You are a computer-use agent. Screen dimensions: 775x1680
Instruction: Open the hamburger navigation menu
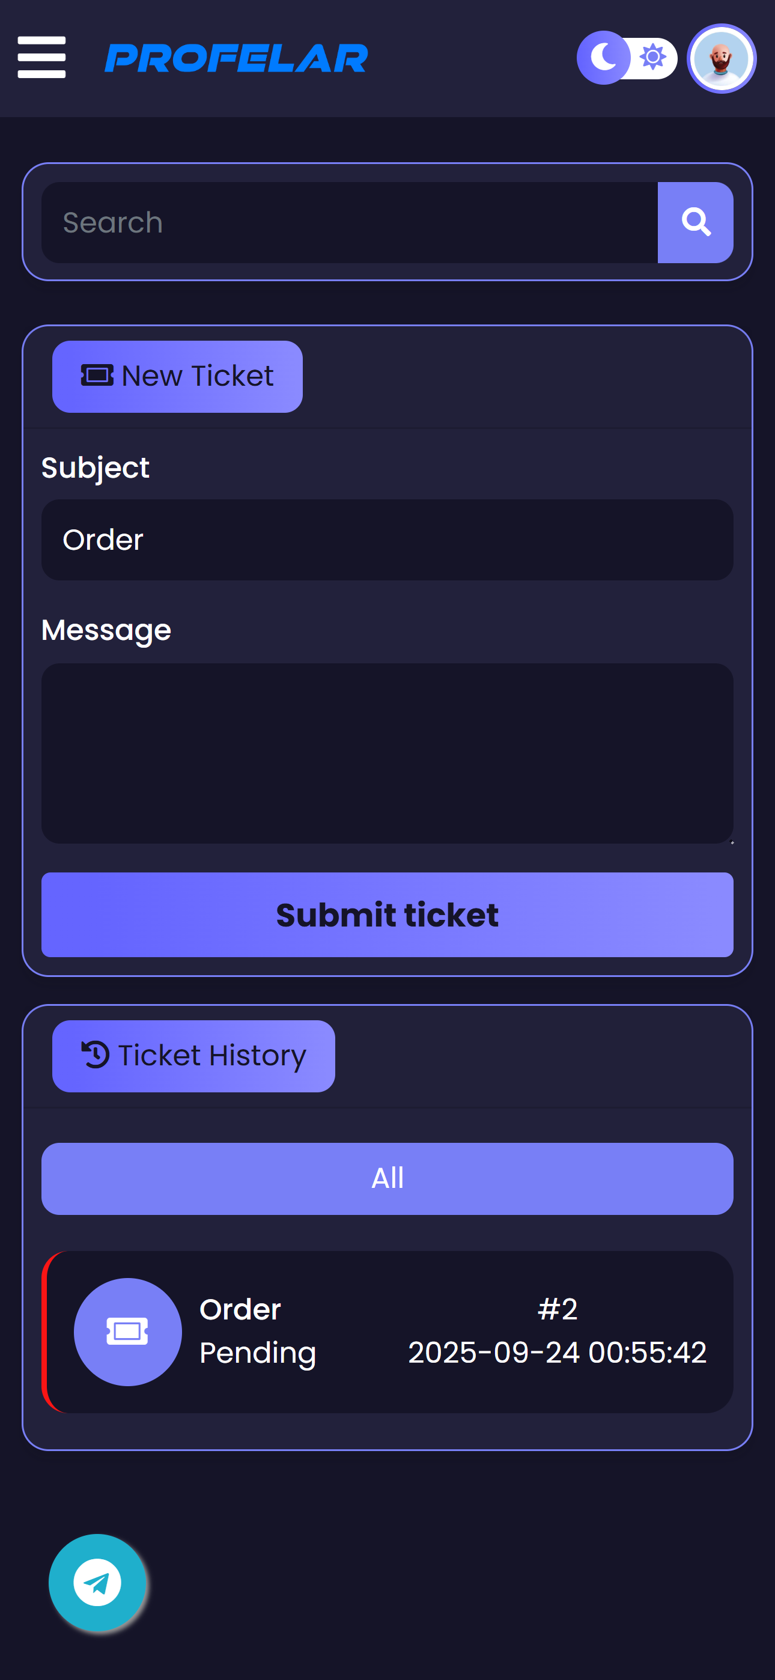[x=41, y=58]
